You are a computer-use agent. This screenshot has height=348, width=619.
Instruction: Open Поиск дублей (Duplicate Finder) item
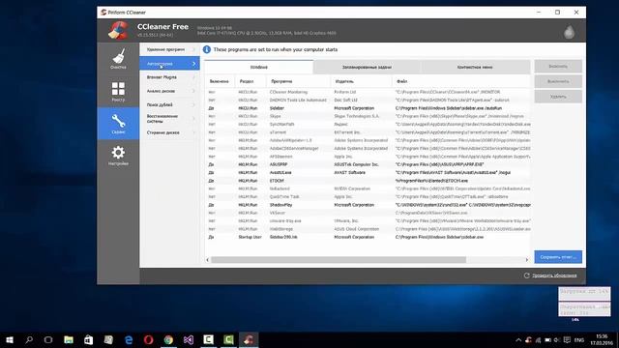pos(170,105)
